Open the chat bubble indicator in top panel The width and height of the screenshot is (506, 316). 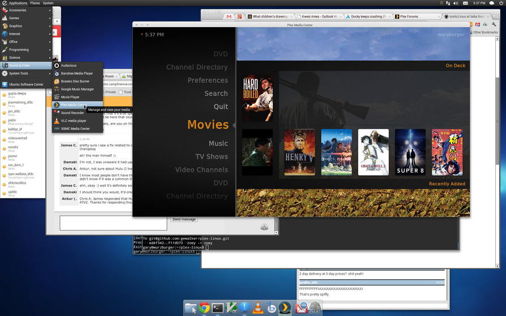point(492,3)
